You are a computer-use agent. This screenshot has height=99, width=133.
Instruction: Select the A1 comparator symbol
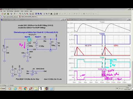(34, 72)
